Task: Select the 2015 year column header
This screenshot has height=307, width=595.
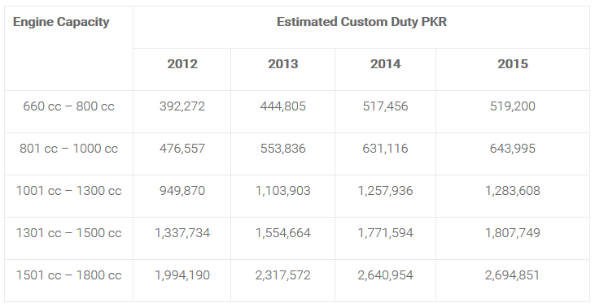Action: pos(513,63)
